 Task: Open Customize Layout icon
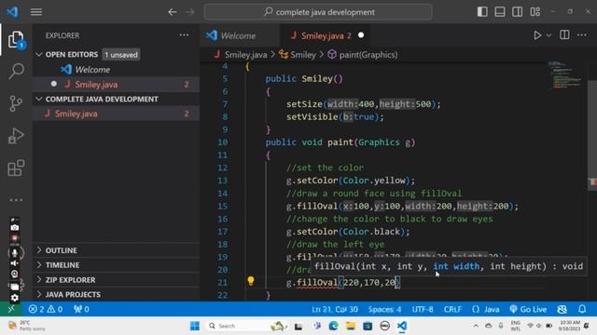(535, 12)
